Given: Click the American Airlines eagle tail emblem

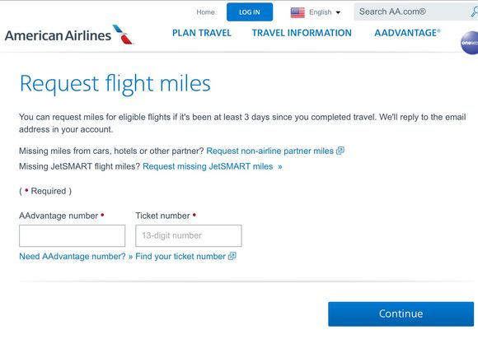Looking at the screenshot, I should click(x=123, y=35).
